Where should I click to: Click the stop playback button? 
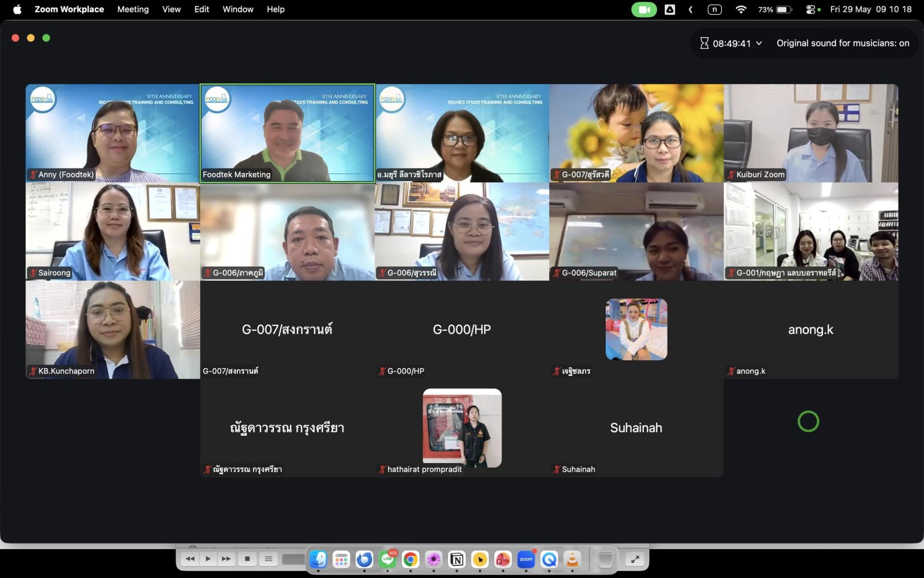(247, 559)
